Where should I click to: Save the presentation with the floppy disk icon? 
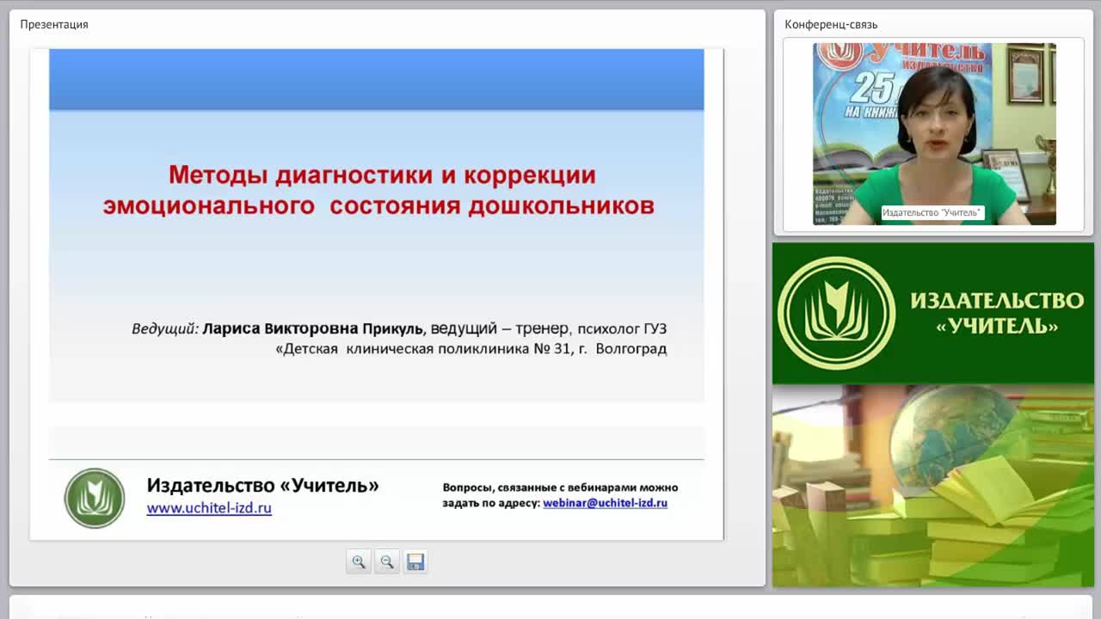click(x=415, y=562)
